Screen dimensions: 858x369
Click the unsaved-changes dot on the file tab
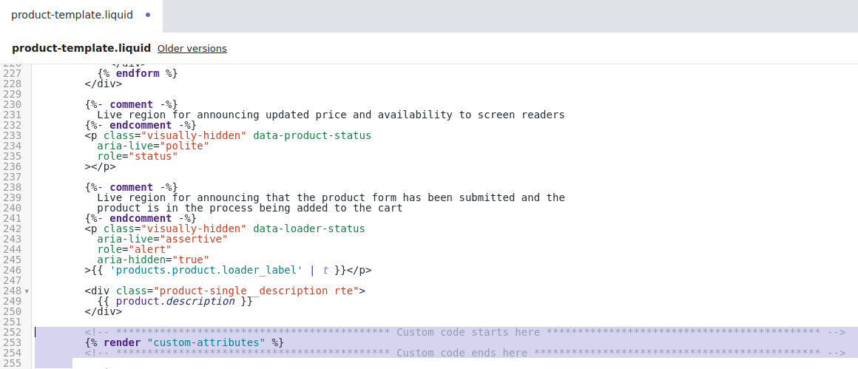(148, 16)
